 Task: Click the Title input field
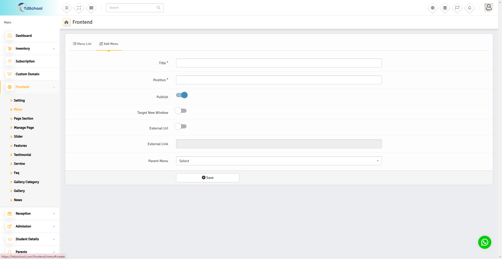click(x=279, y=63)
